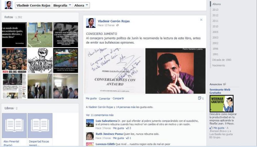Open Día del Obrero photo thumbnail
The image size is (257, 147).
14,60
